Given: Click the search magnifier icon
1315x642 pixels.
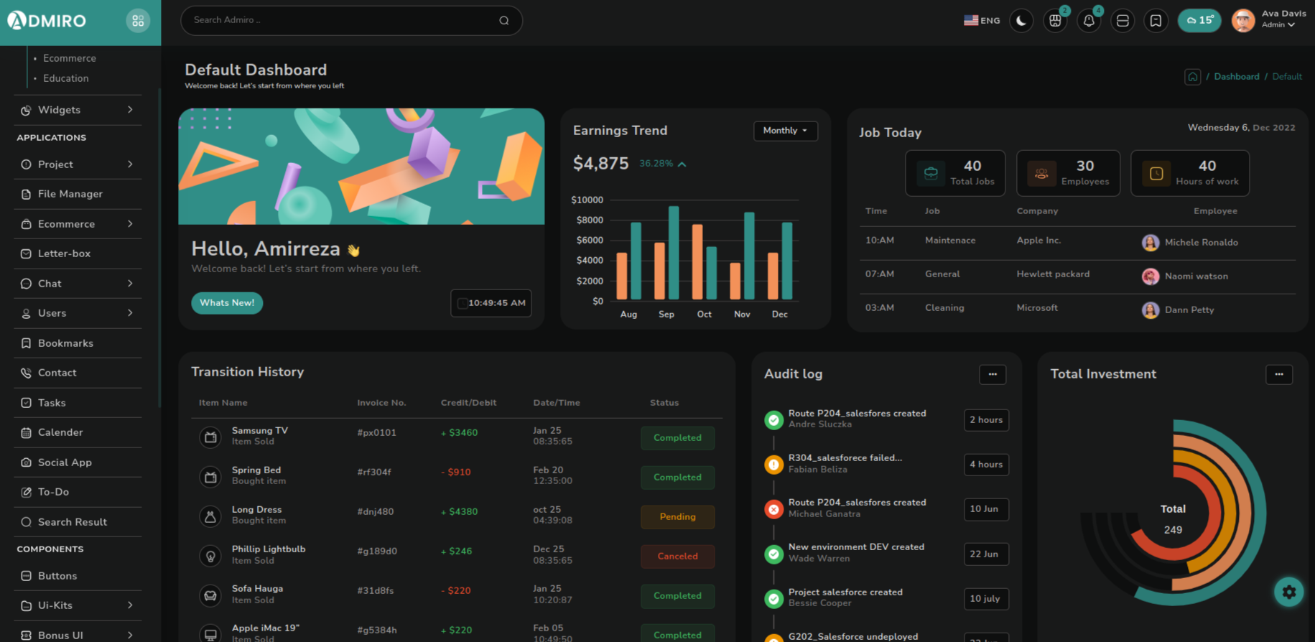Looking at the screenshot, I should (x=504, y=21).
